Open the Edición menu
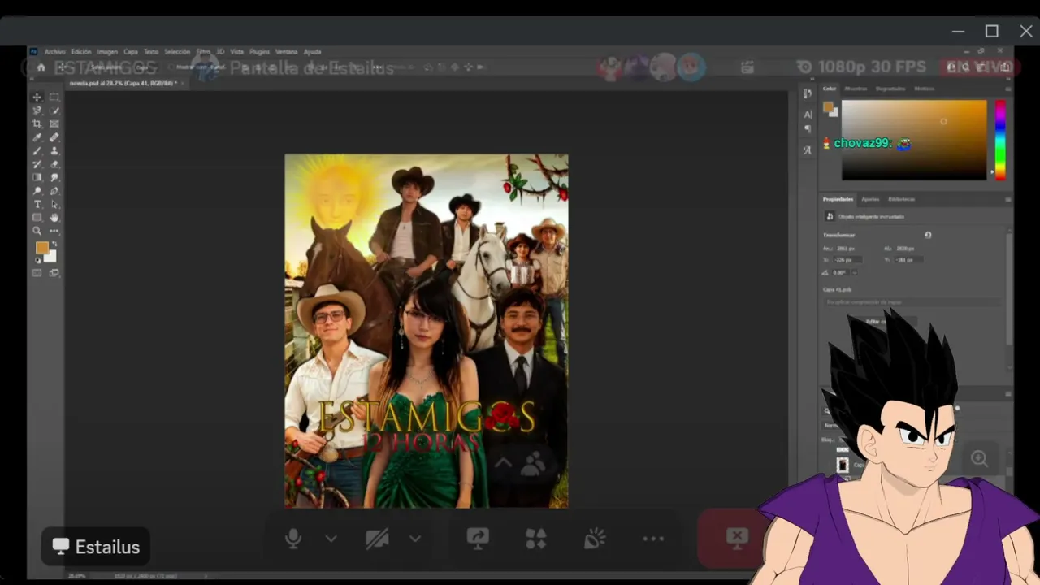 81,51
